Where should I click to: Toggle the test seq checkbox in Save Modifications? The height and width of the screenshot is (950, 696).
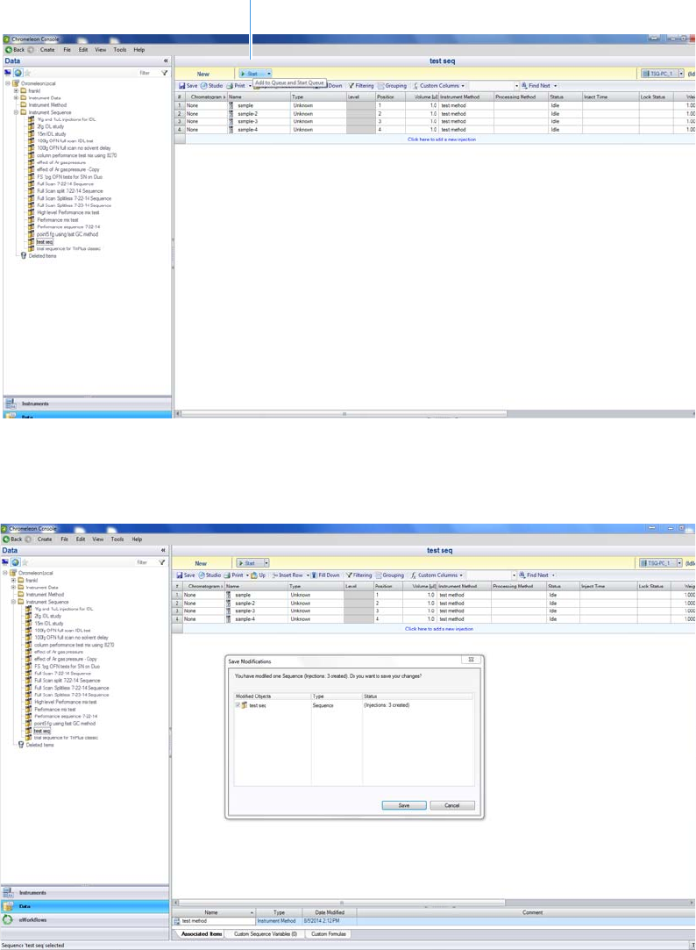click(238, 705)
